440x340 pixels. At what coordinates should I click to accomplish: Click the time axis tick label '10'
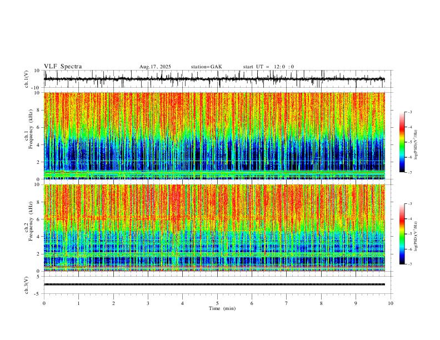[x=391, y=303]
